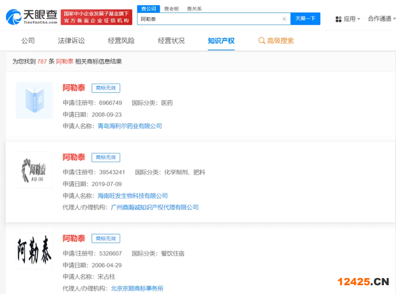Open the 阿勒泰 trademark title for 39543241
Viewport: 396px width, 294px height.
tap(74, 157)
